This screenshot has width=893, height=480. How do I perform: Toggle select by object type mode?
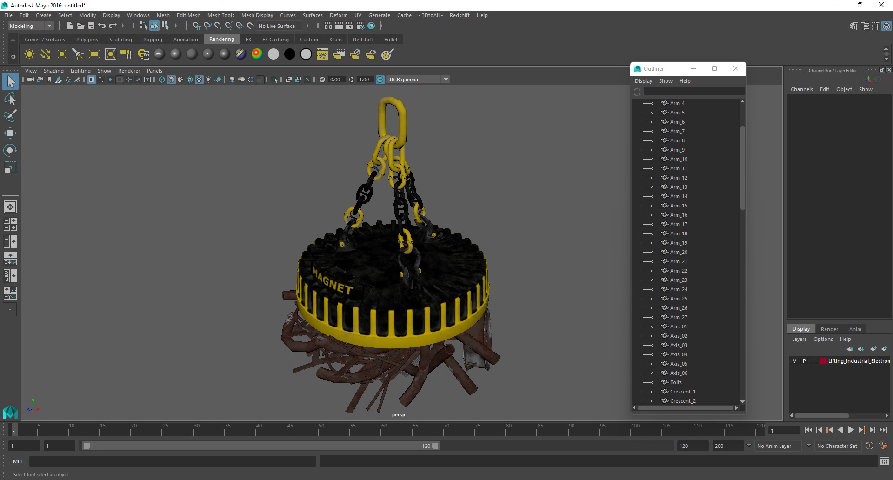pyautogui.click(x=154, y=26)
